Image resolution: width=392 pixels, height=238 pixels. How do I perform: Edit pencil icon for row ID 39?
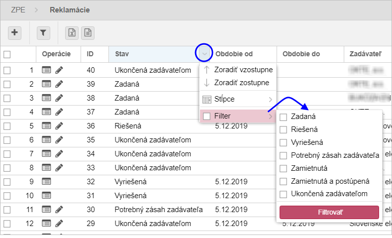tap(59, 84)
